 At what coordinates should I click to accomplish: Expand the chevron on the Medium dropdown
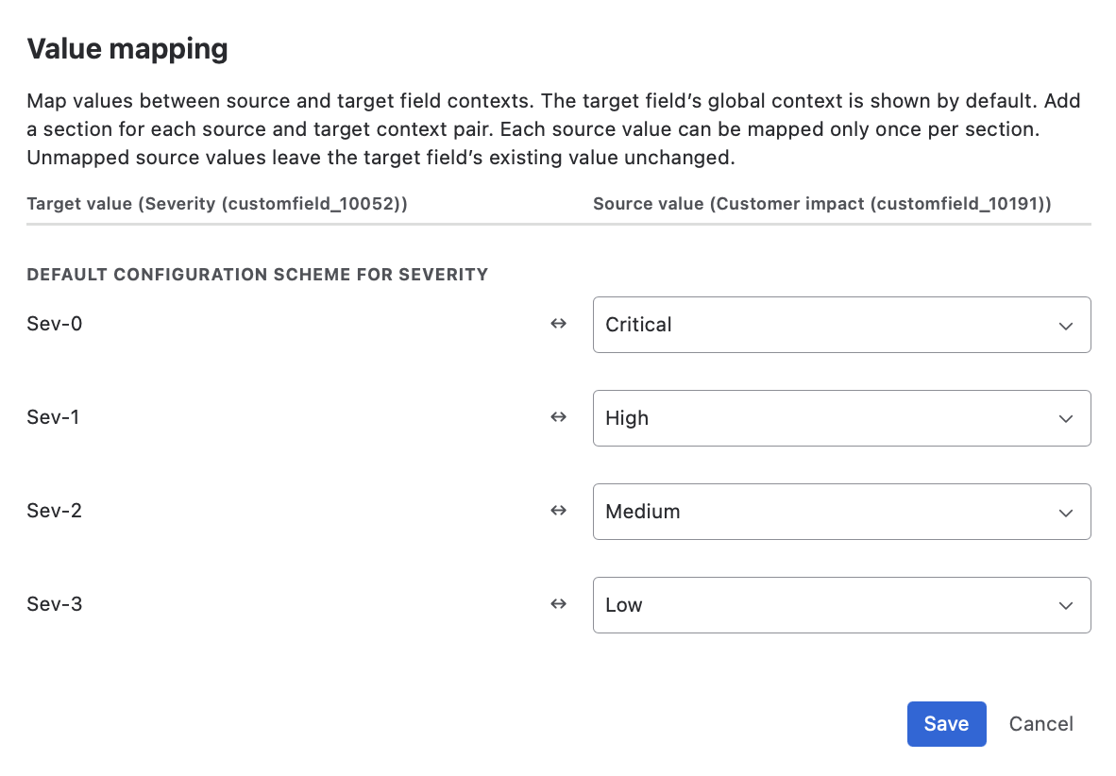coord(1065,513)
